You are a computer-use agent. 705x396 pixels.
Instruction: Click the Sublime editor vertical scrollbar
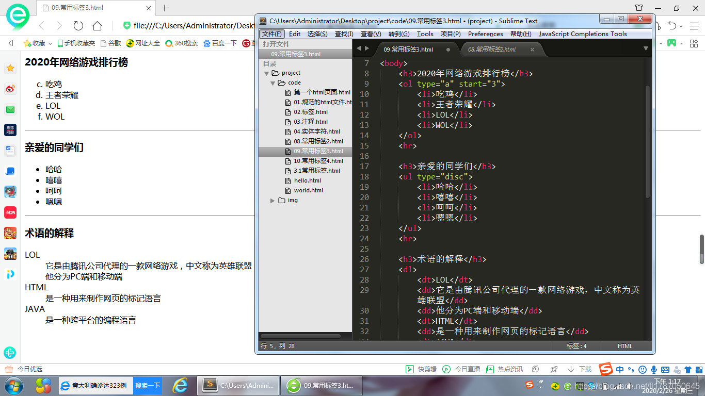click(648, 142)
